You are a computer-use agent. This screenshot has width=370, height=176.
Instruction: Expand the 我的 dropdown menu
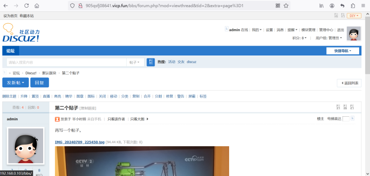coord(257,30)
